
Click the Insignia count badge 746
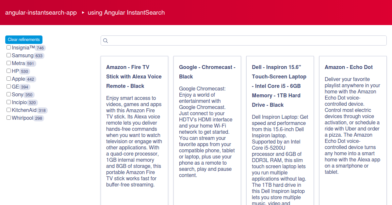click(40, 48)
